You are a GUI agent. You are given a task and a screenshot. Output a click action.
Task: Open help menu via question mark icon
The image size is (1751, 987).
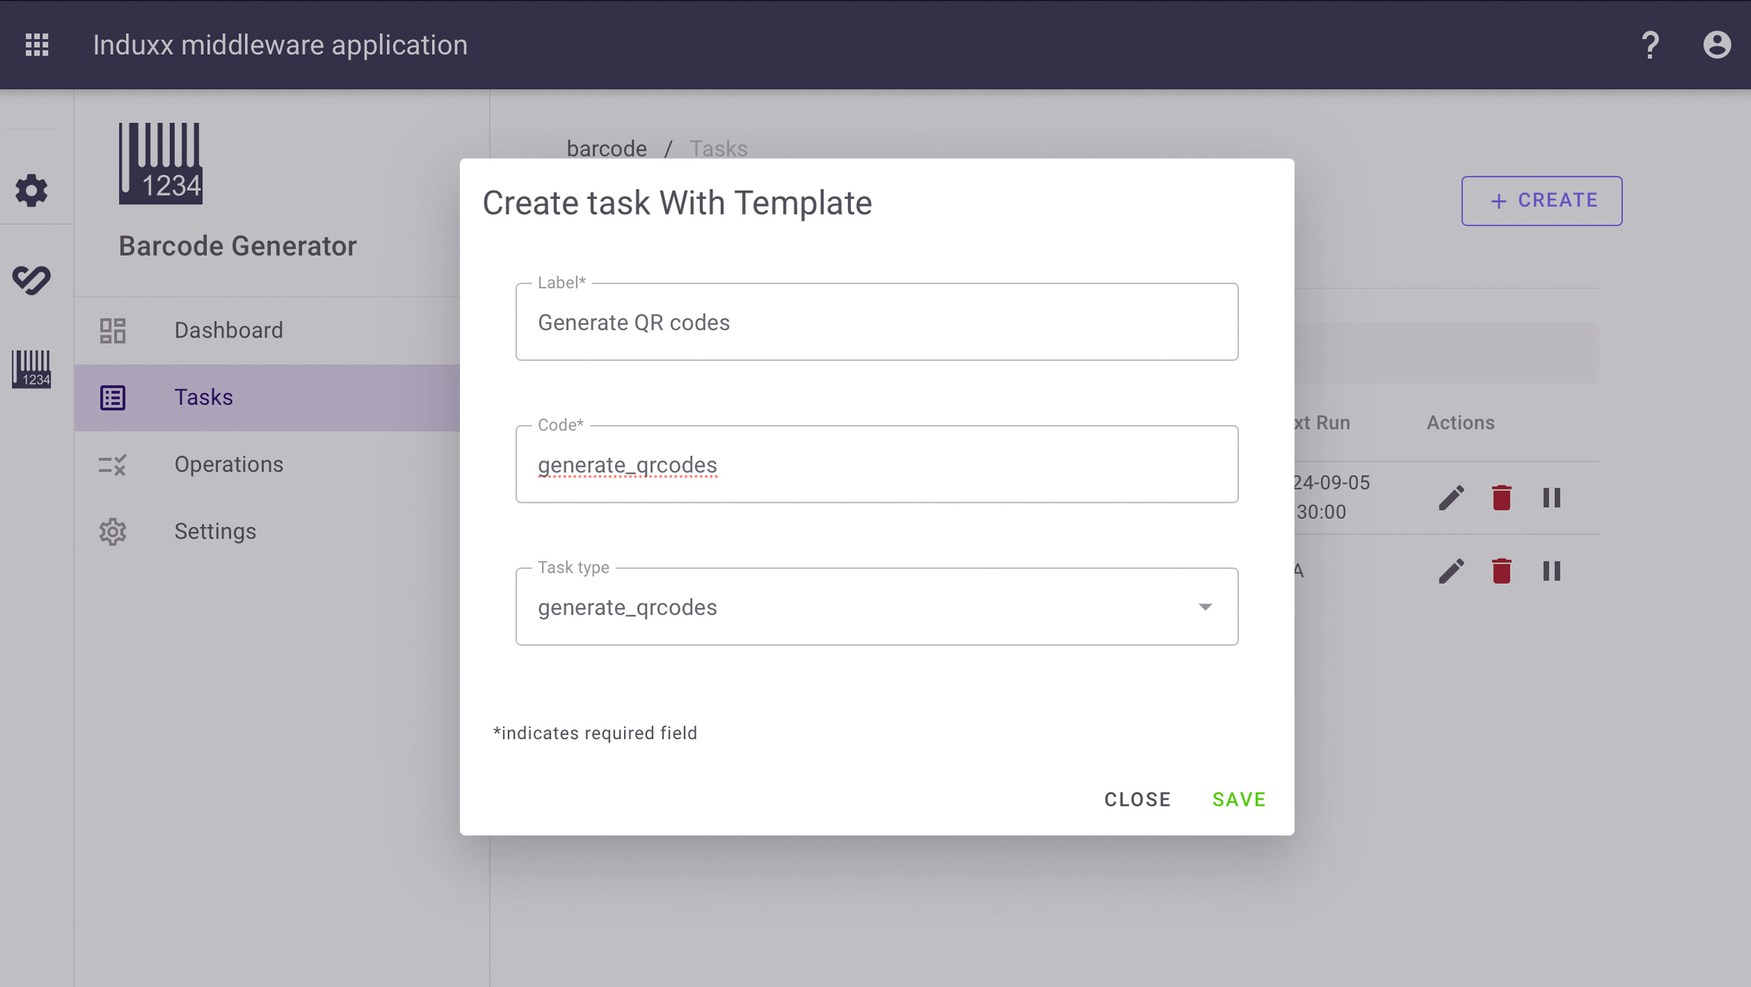click(x=1648, y=44)
